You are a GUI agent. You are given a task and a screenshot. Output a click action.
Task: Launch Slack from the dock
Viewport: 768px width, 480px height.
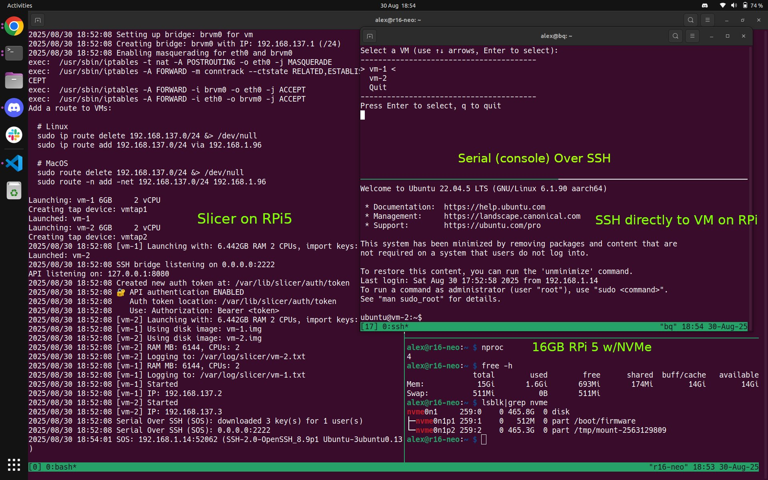point(14,135)
